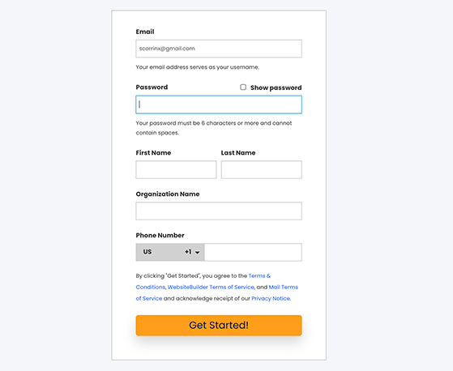Click the Last Name field
The width and height of the screenshot is (453, 371).
pyautogui.click(x=262, y=170)
